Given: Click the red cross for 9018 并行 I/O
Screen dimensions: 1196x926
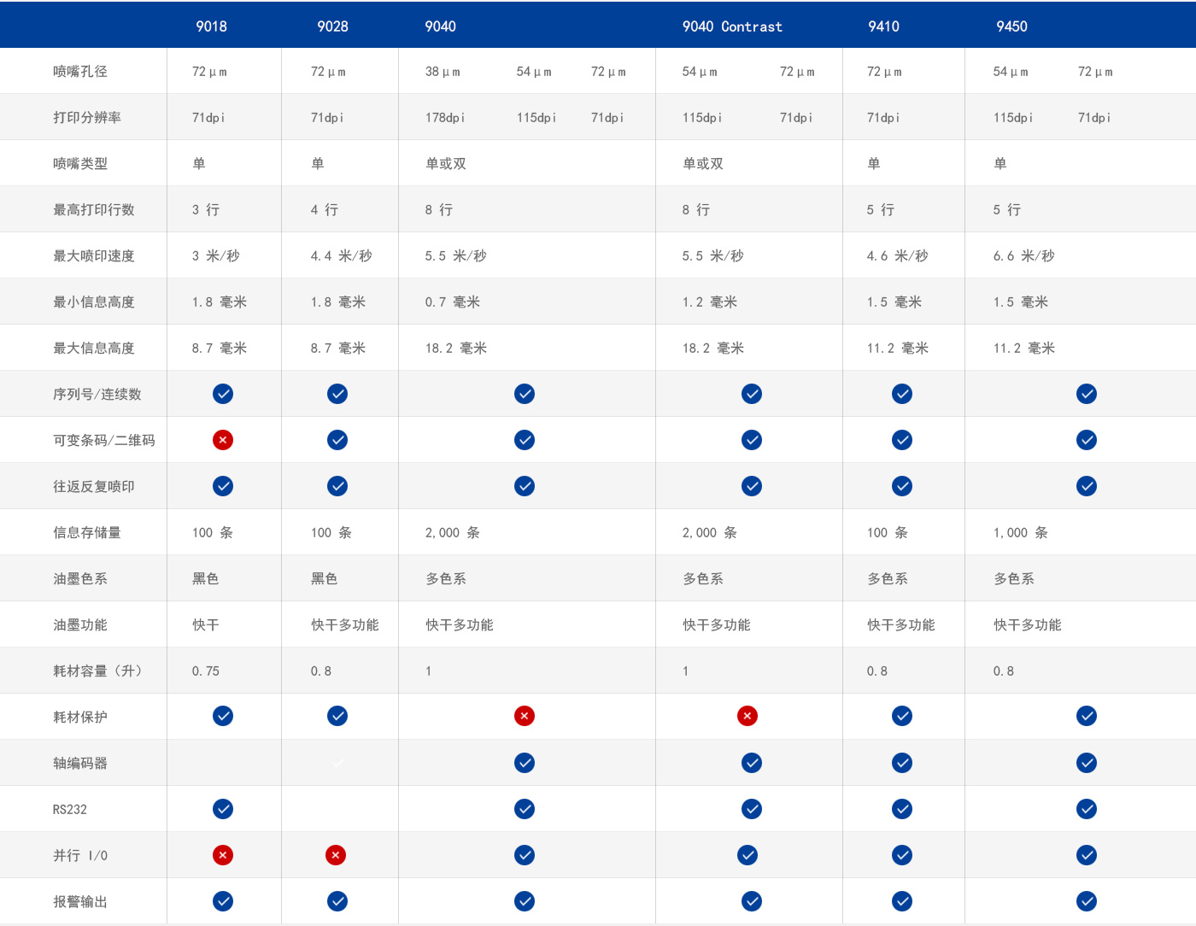Looking at the screenshot, I should tap(223, 855).
